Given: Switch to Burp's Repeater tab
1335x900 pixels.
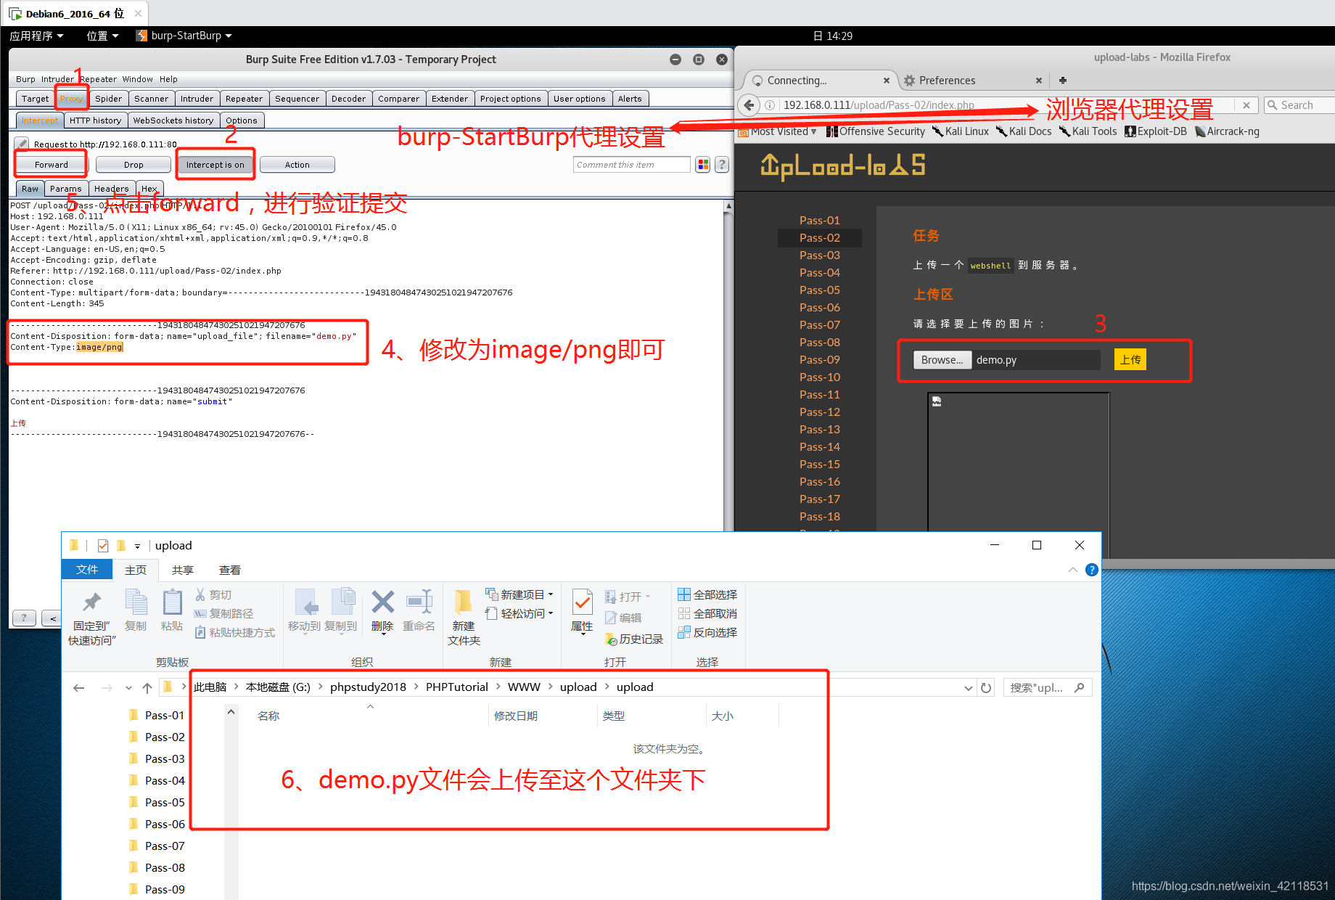Looking at the screenshot, I should click(x=244, y=98).
